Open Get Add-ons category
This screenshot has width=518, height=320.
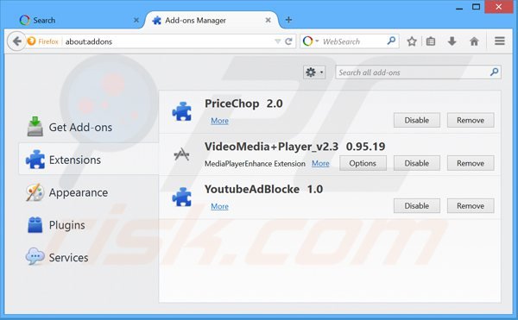click(x=88, y=127)
